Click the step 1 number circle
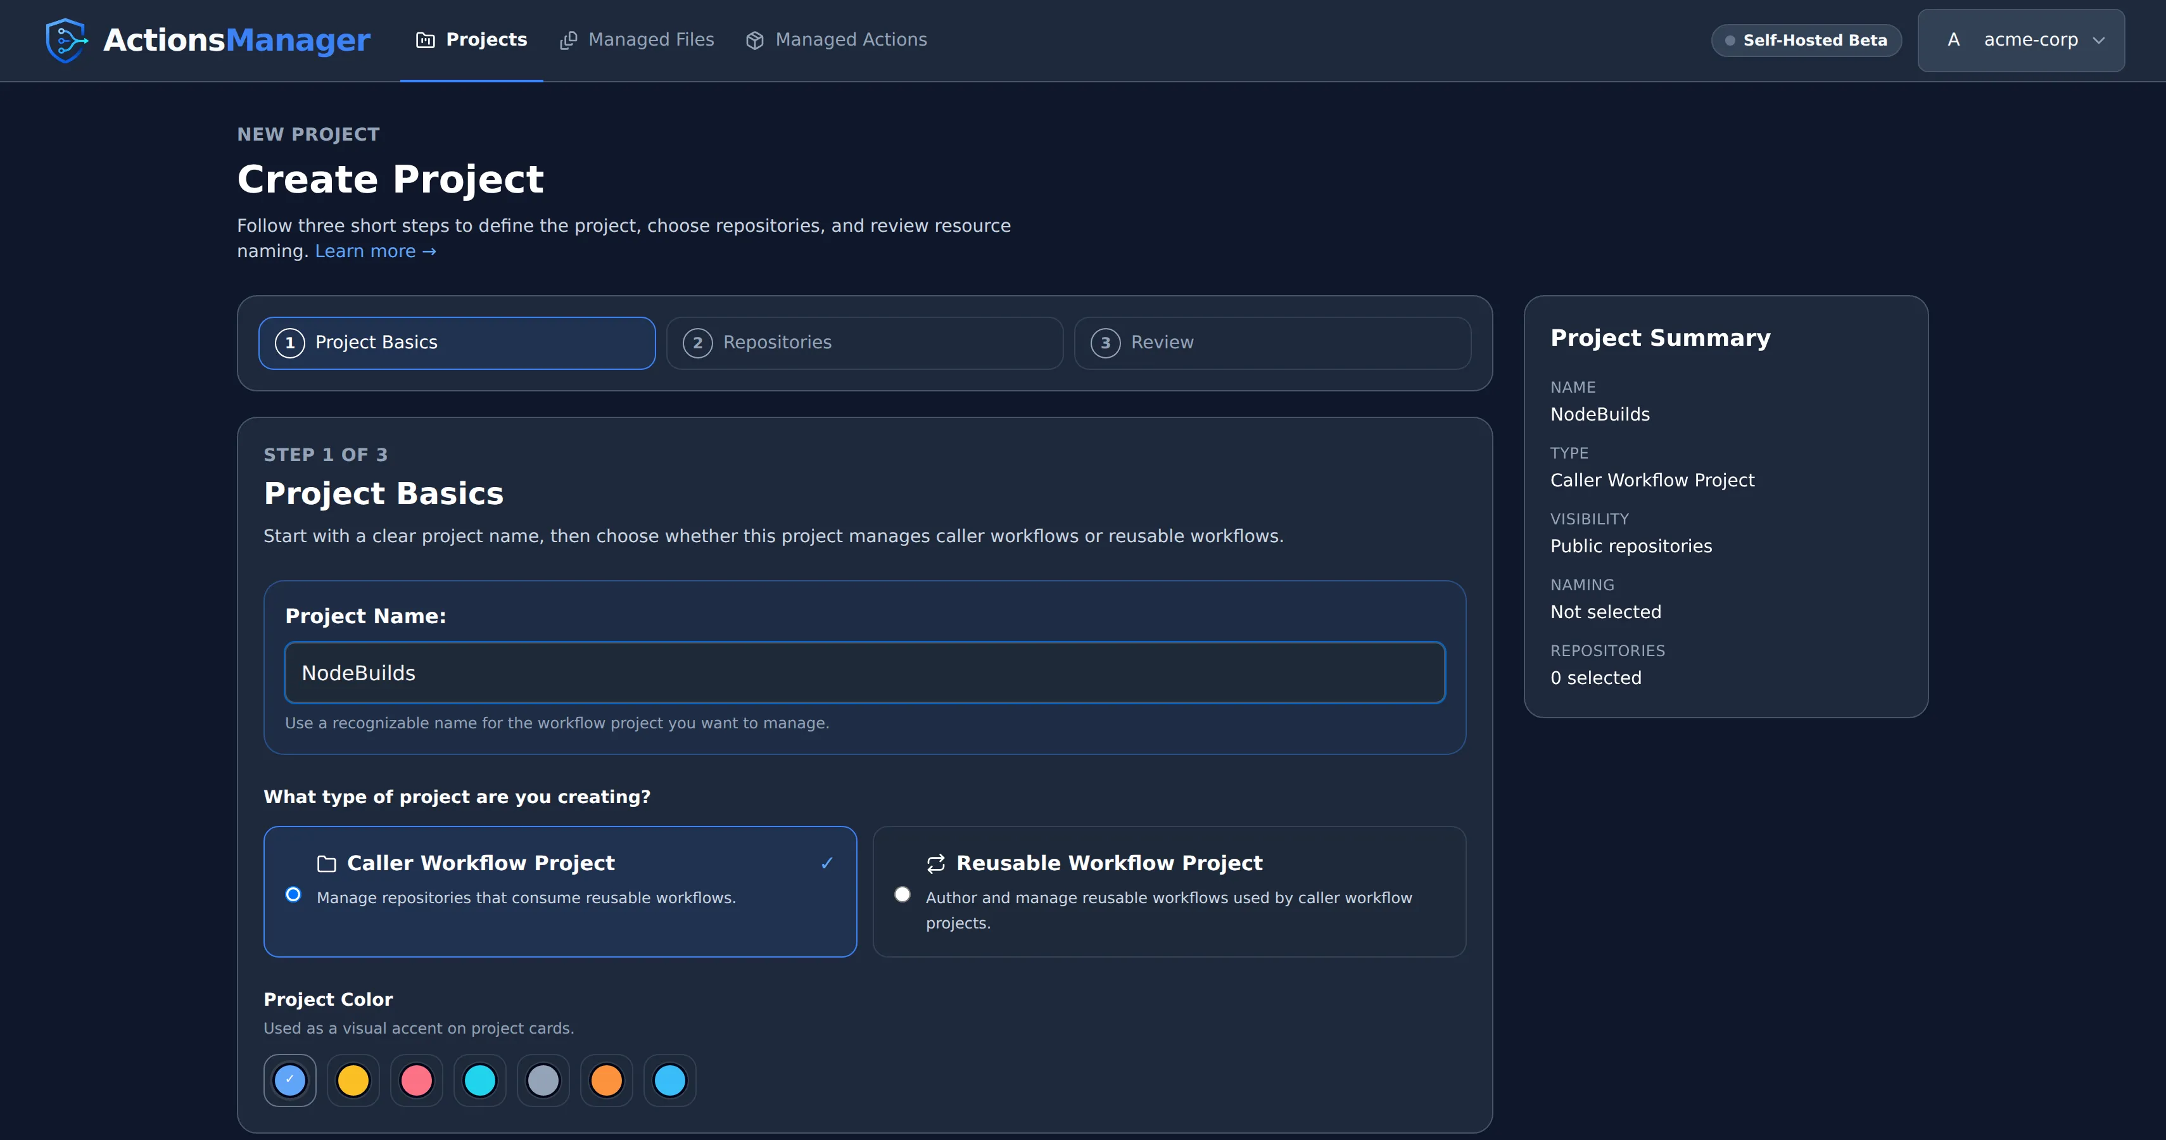 tap(290, 343)
